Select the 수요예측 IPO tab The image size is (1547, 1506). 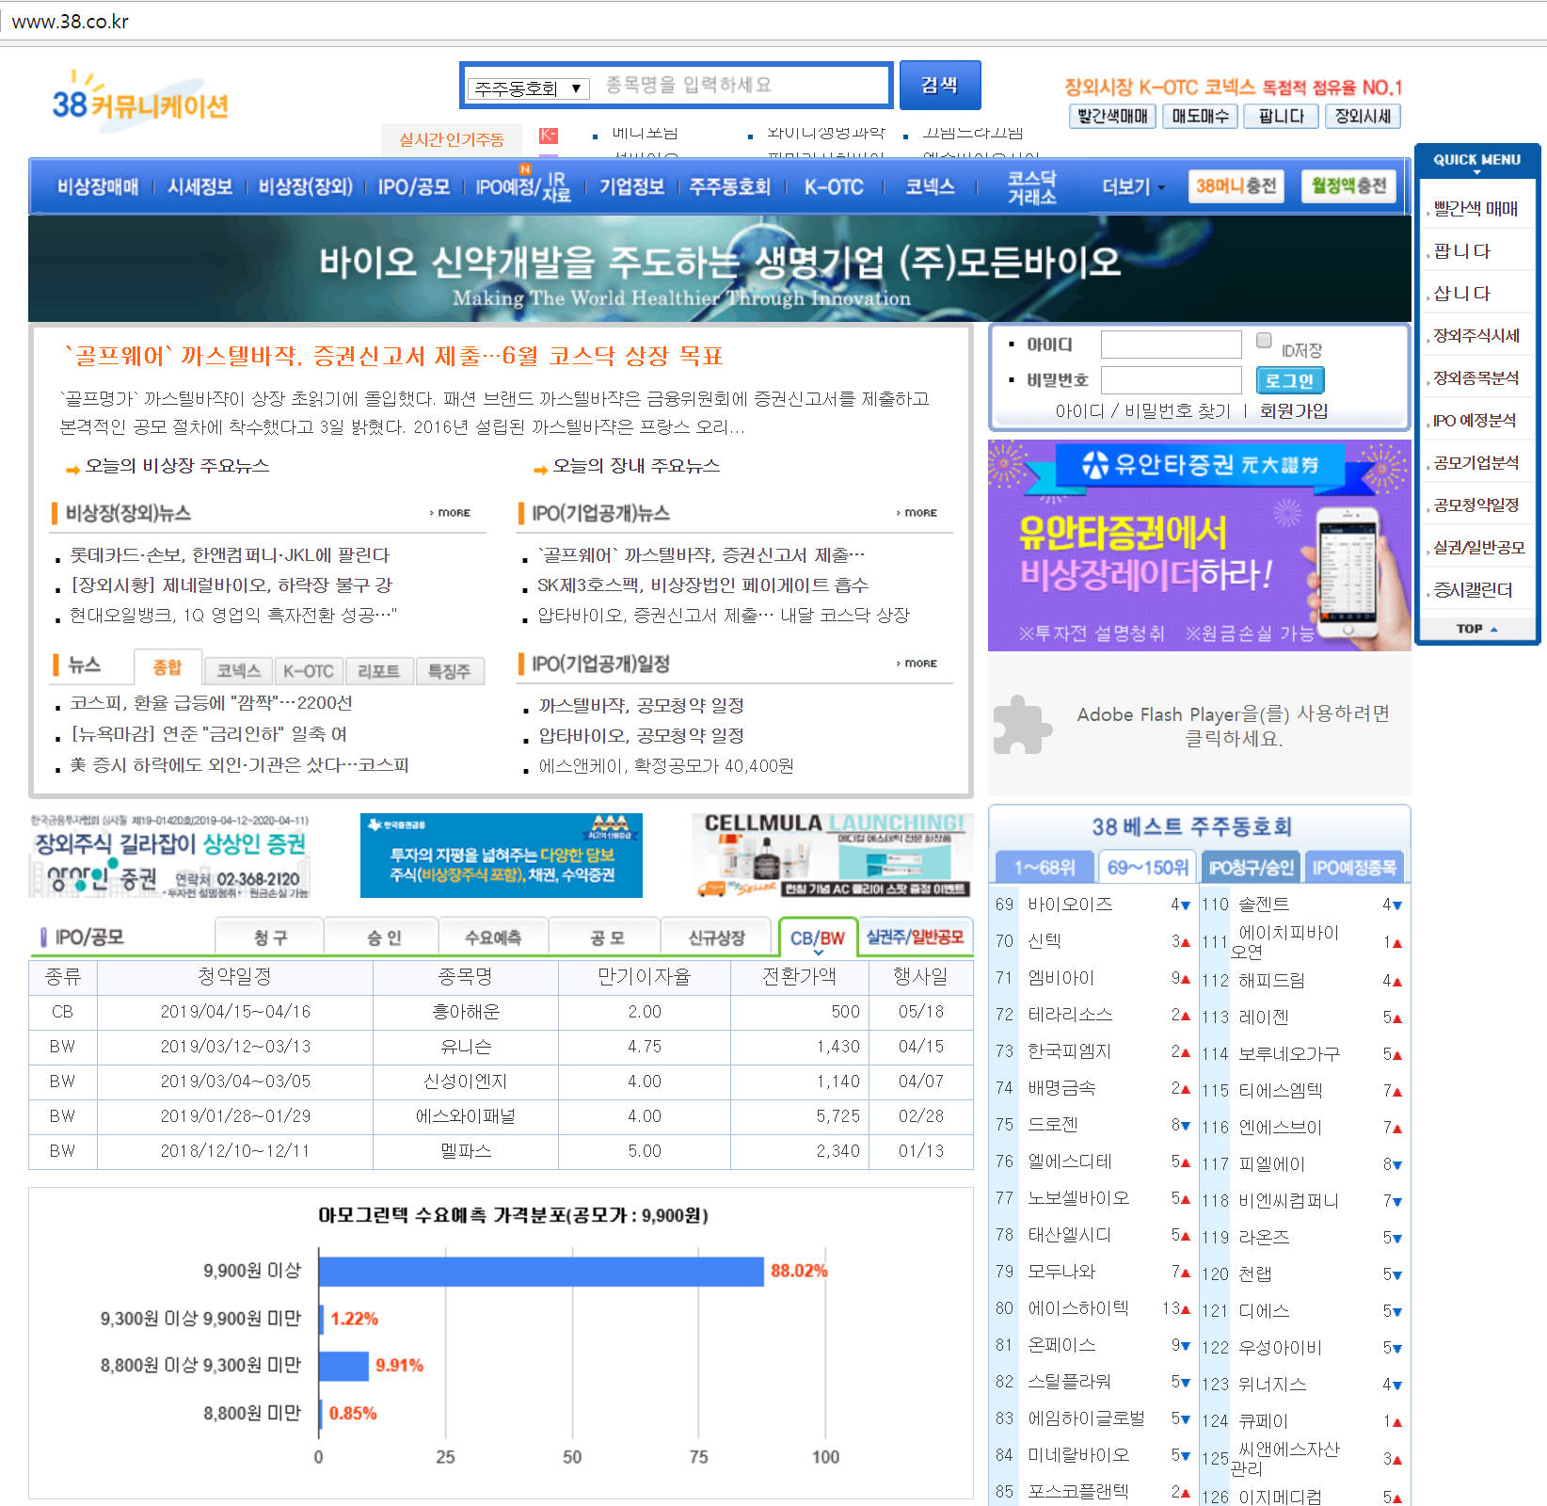pyautogui.click(x=493, y=937)
